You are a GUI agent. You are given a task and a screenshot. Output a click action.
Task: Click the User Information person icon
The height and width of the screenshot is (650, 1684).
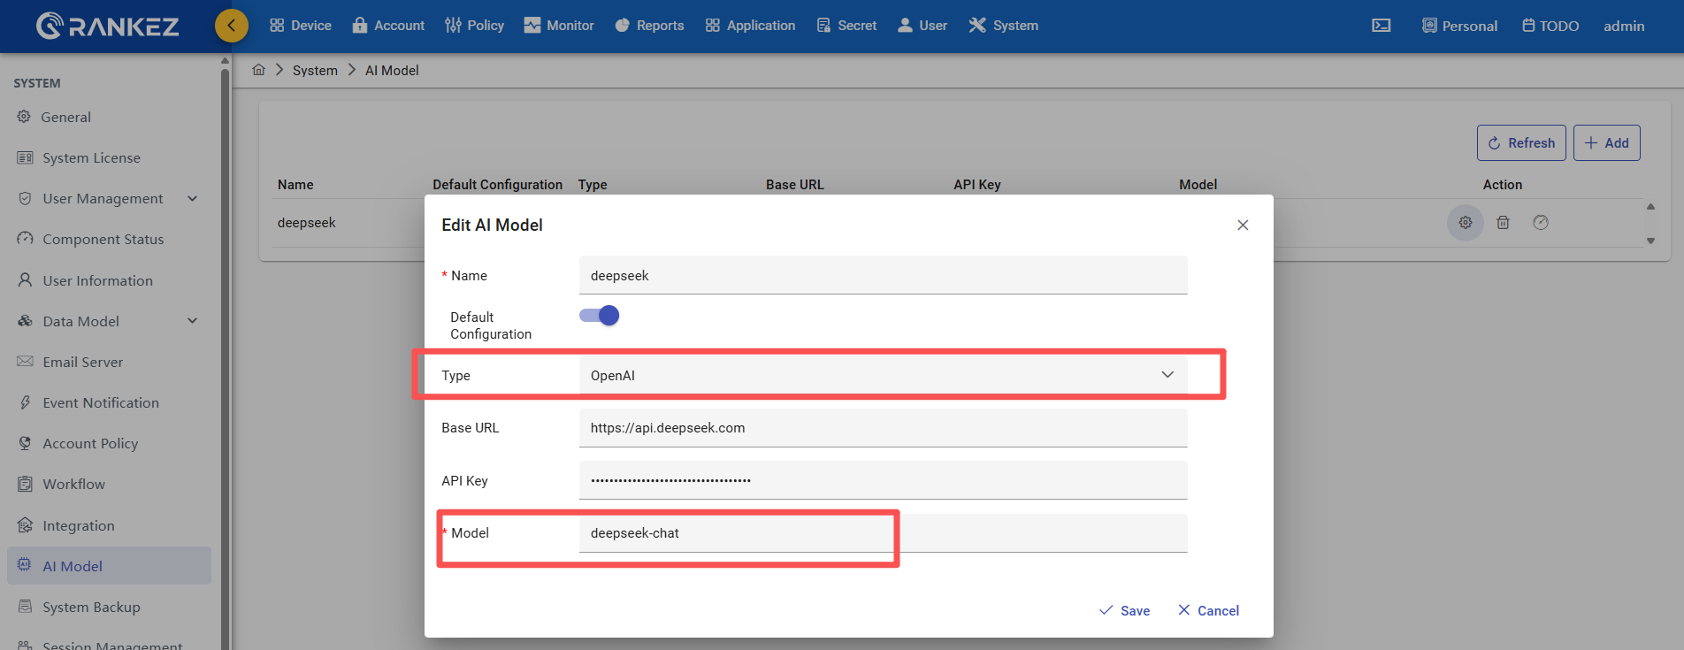(25, 280)
